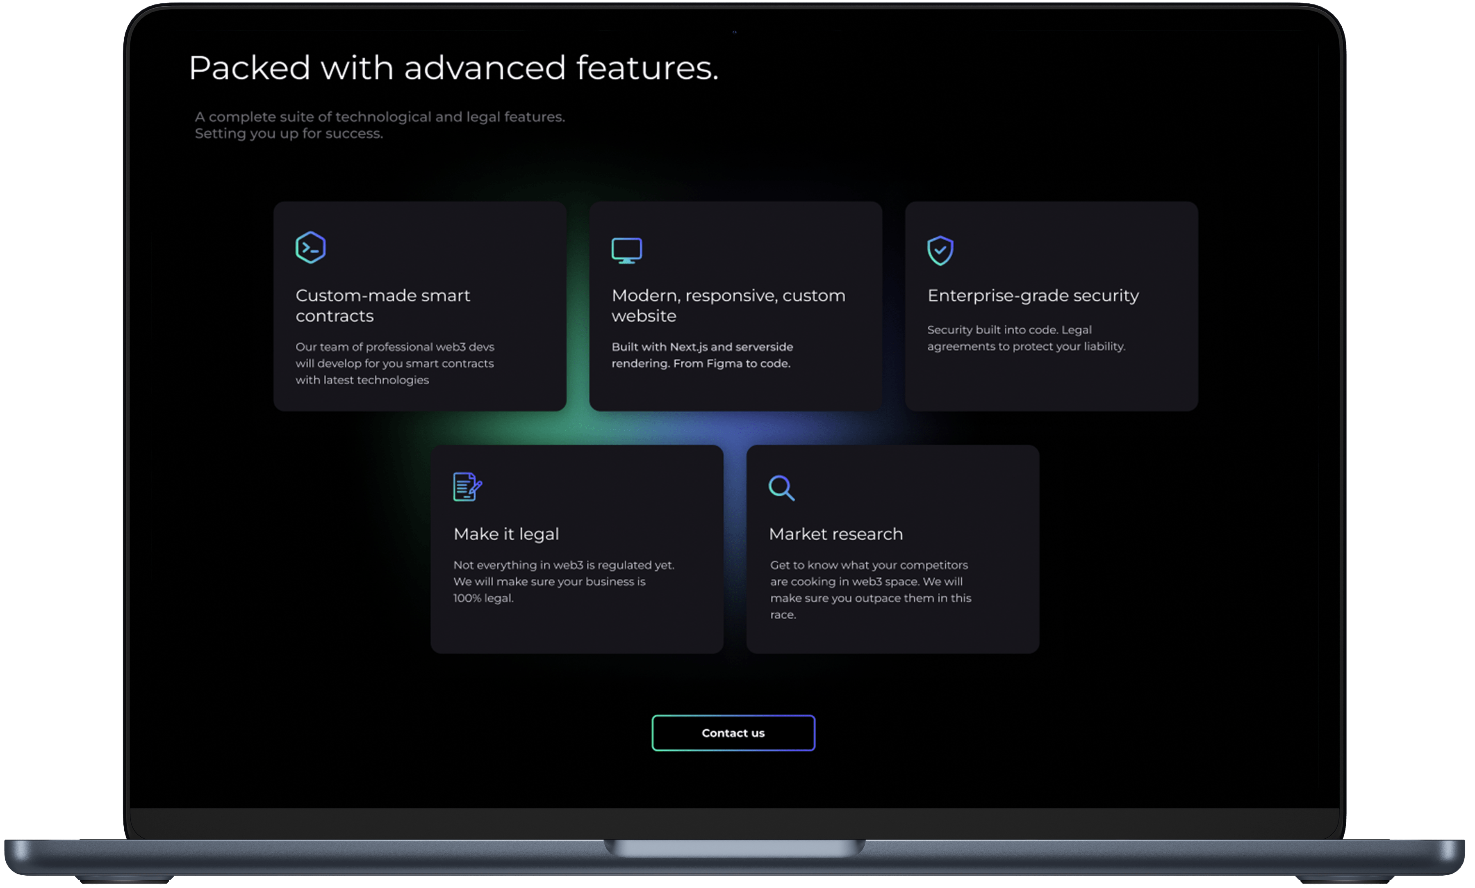Click the complete suite subtitle text
This screenshot has height=888, width=1475.
[380, 125]
